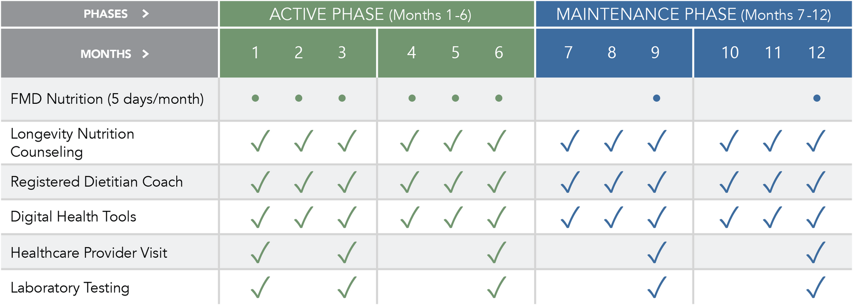Viewport: 853px width, 305px height.
Task: Click the FMD Nutrition dot for month 9
Action: [656, 99]
